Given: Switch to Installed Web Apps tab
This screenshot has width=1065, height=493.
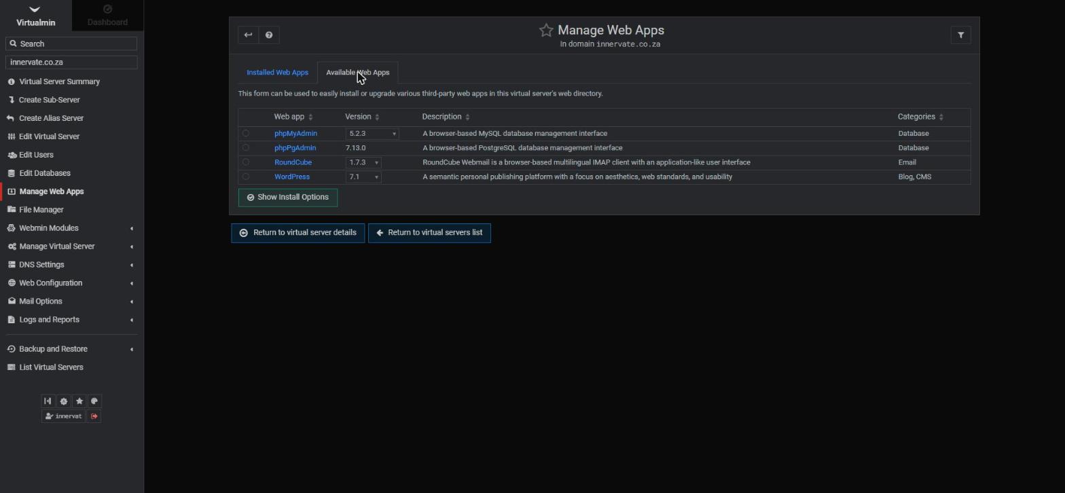Looking at the screenshot, I should (x=277, y=73).
